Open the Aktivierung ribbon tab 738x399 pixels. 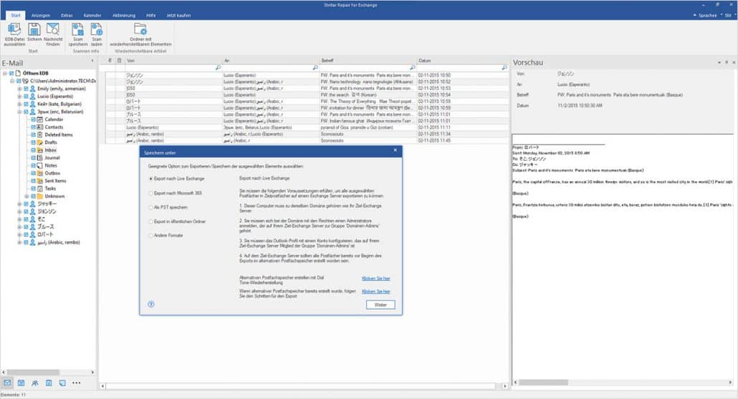click(124, 14)
